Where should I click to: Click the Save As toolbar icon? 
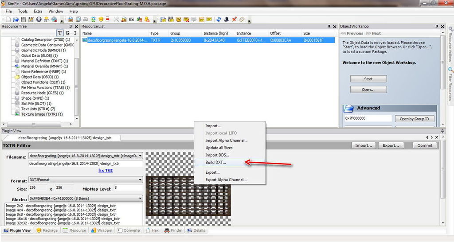[x=31, y=20]
